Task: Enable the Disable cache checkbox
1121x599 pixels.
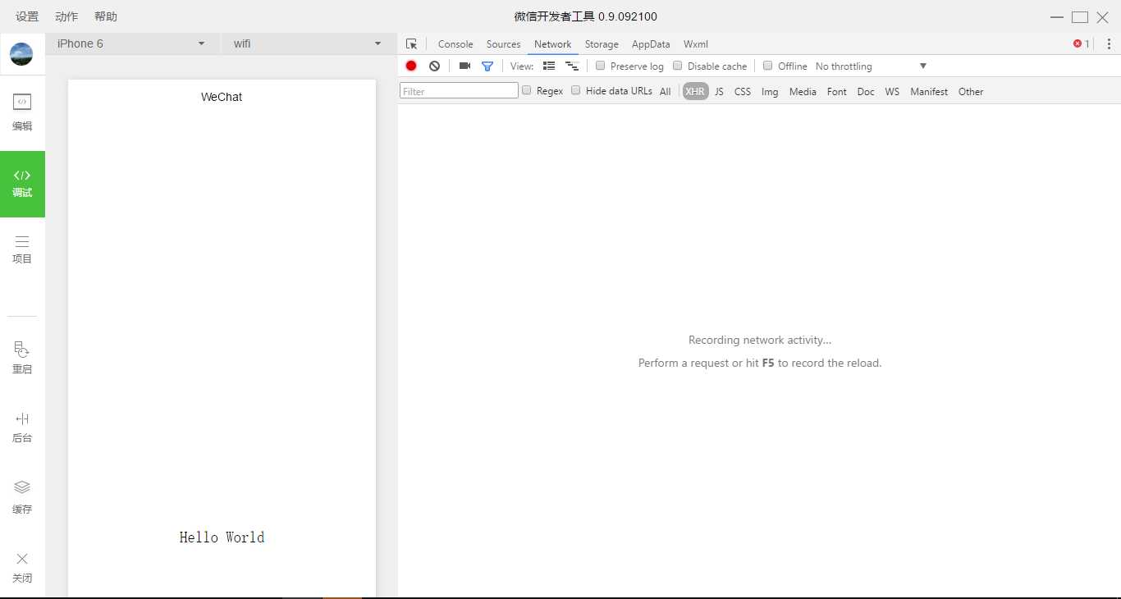Action: coord(678,66)
